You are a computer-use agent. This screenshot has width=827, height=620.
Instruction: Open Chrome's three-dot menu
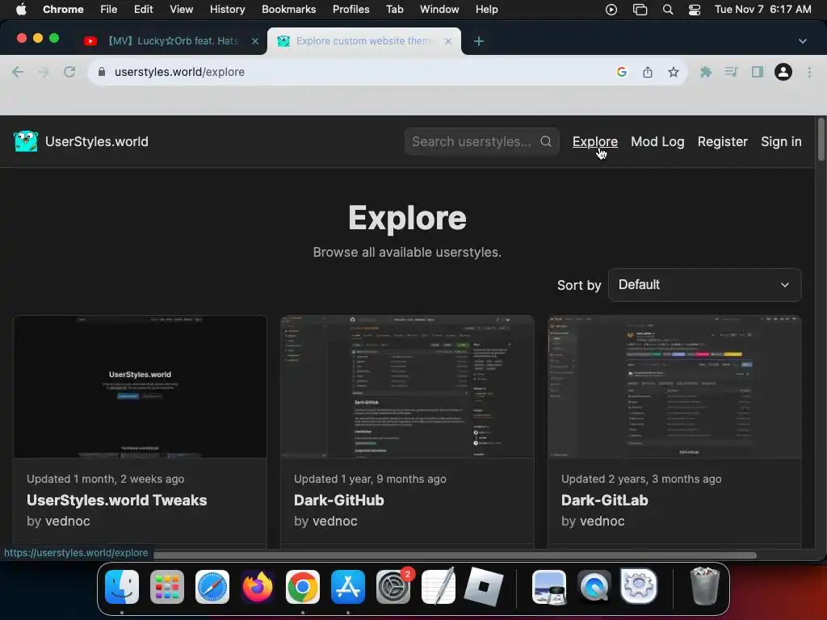pos(809,72)
